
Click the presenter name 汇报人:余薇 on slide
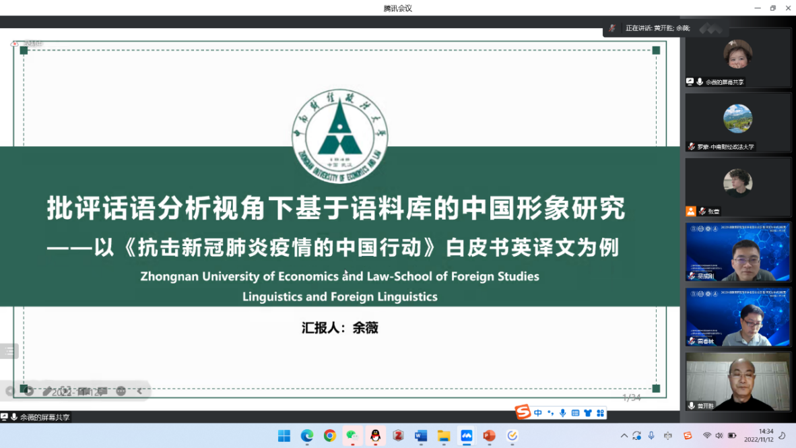coord(339,328)
